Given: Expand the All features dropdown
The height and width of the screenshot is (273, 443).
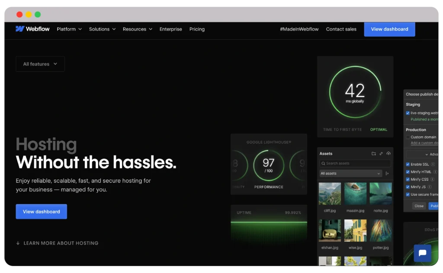Looking at the screenshot, I should (x=40, y=64).
